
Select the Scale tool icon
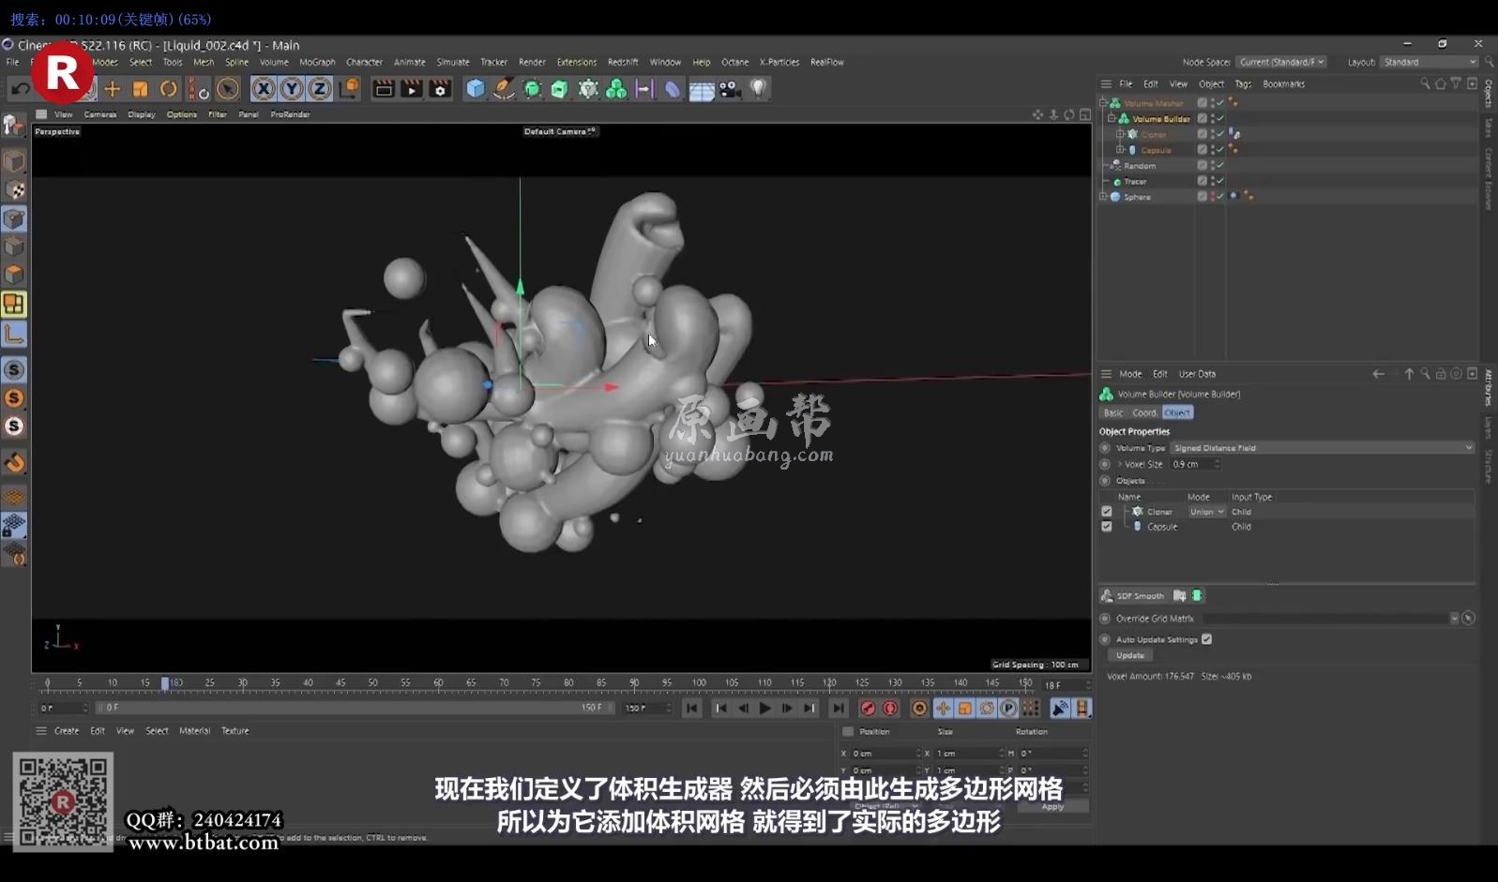140,88
